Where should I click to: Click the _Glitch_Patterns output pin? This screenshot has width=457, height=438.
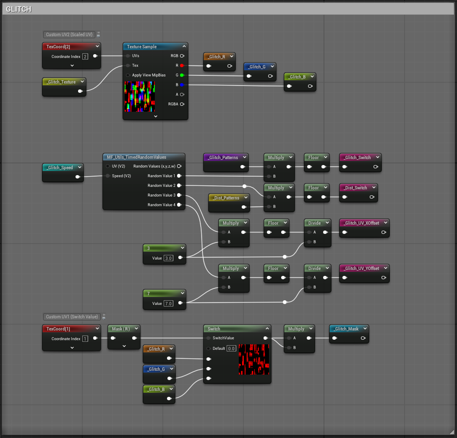click(x=243, y=167)
